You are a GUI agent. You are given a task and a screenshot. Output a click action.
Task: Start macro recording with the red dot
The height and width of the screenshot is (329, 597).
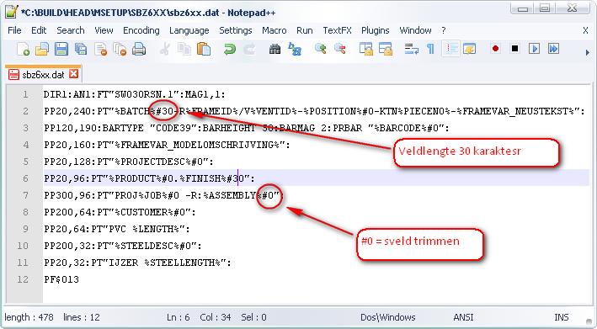point(495,49)
